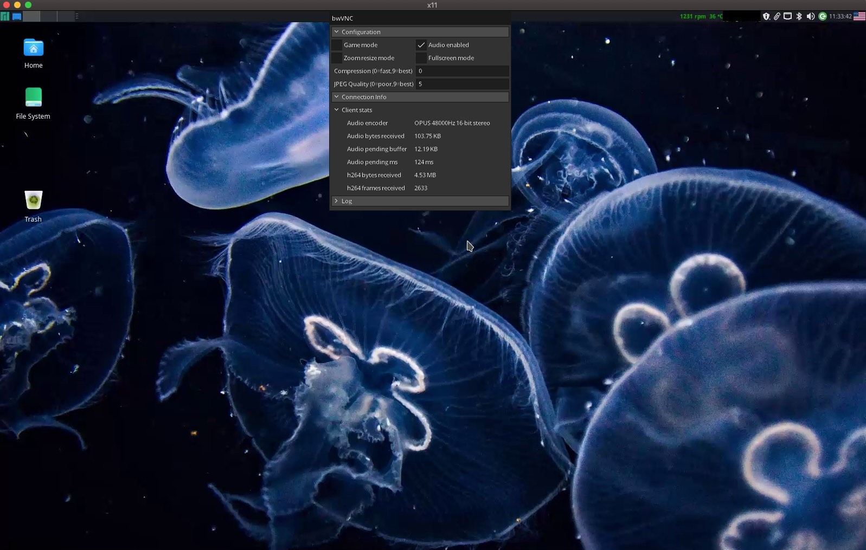
Task: Click the Audio pending ms label
Action: [x=372, y=162]
